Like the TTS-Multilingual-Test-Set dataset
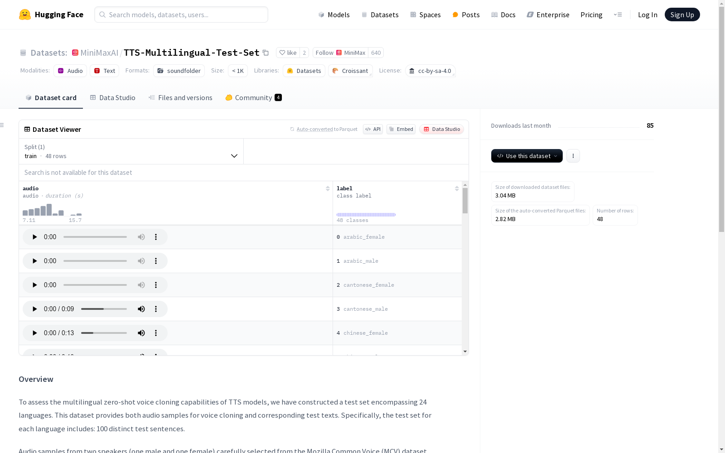725x453 pixels. [x=288, y=53]
